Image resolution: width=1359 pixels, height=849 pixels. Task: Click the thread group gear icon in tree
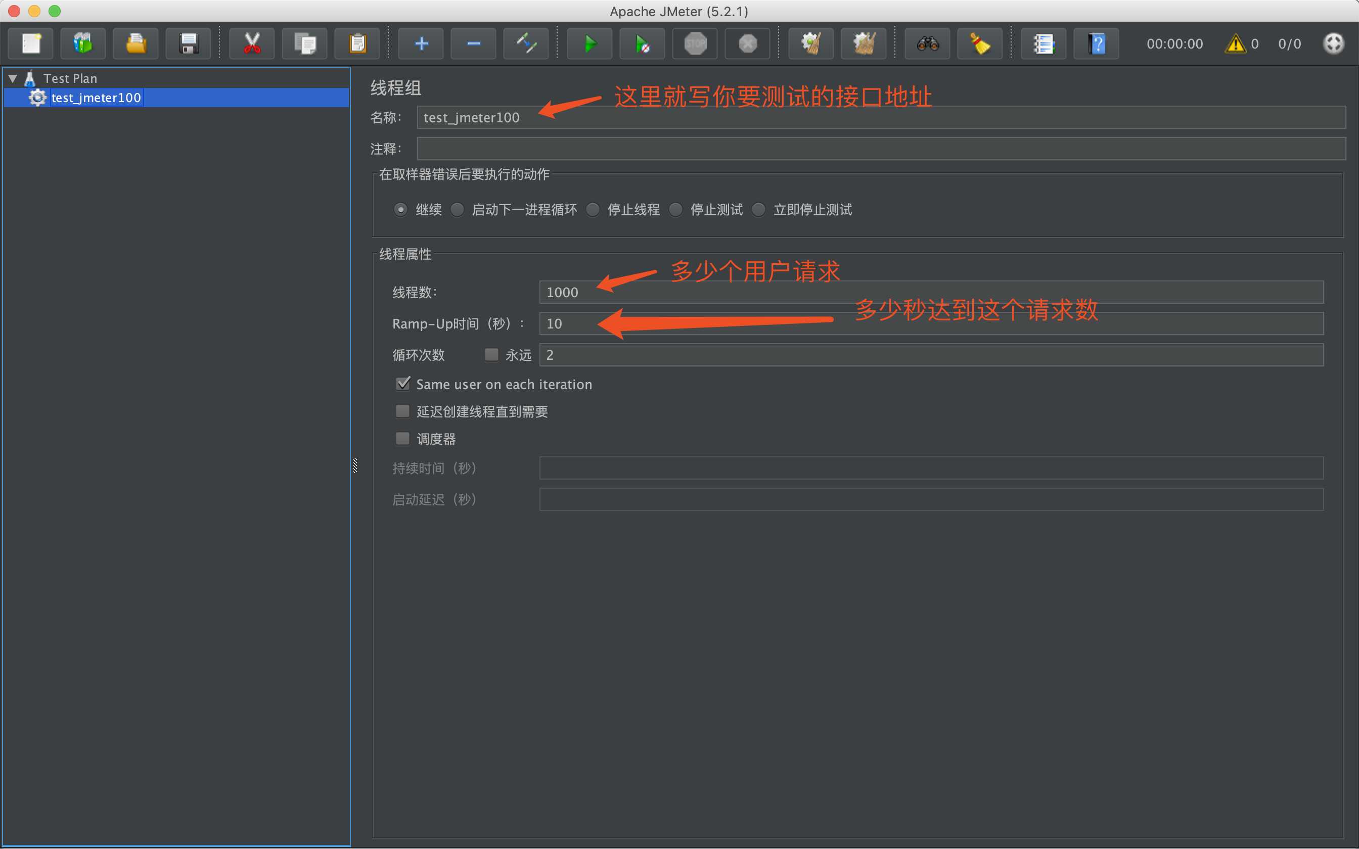click(x=37, y=98)
